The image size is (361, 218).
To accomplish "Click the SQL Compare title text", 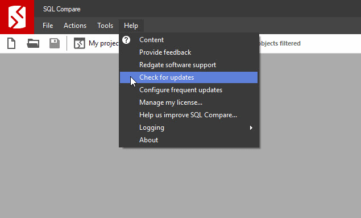I will 62,9.
